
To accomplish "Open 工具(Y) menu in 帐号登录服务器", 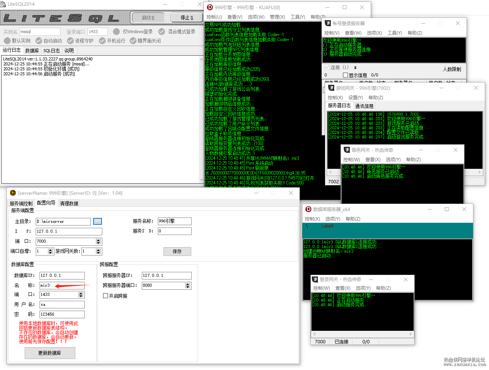I will 395,33.
